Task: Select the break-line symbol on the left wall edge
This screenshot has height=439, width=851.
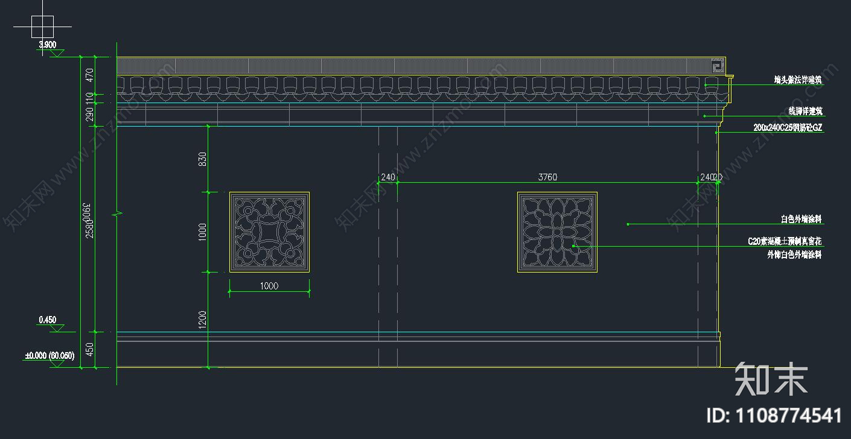Action: tap(117, 213)
